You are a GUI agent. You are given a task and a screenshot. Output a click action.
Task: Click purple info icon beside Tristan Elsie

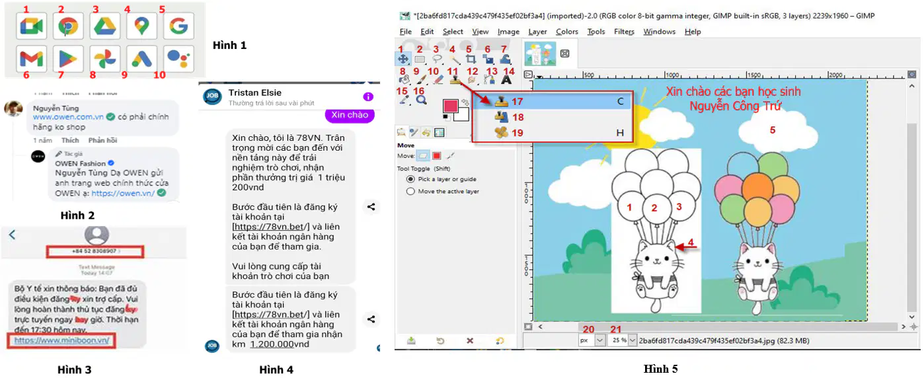coord(368,96)
